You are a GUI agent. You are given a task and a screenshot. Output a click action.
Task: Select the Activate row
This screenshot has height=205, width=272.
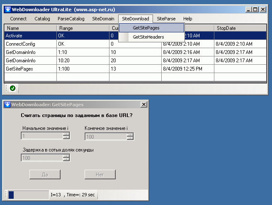[136, 36]
